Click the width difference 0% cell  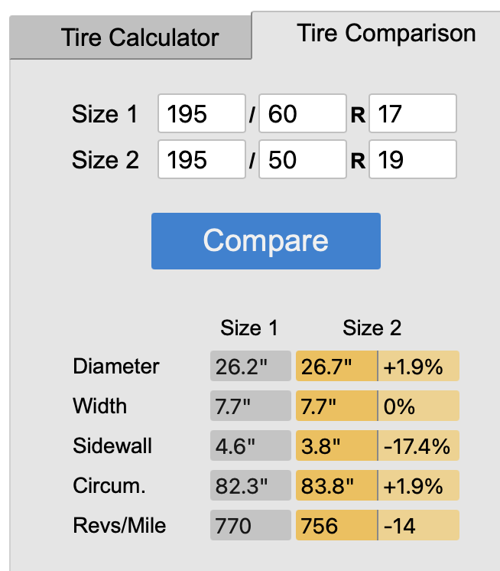point(419,406)
